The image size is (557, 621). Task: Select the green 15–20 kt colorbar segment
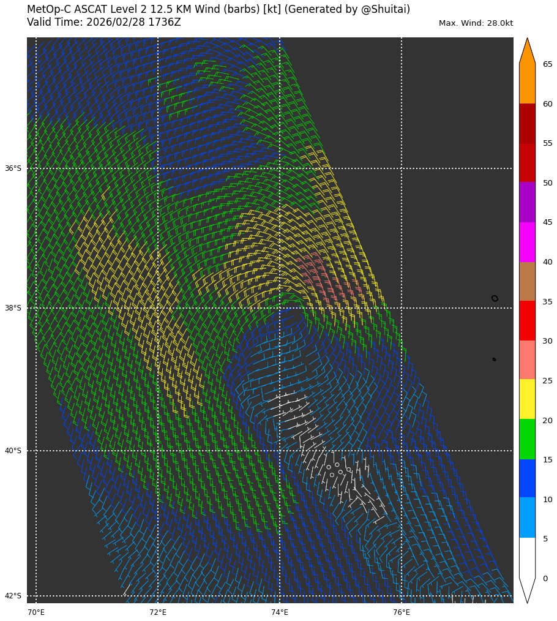coord(527,439)
